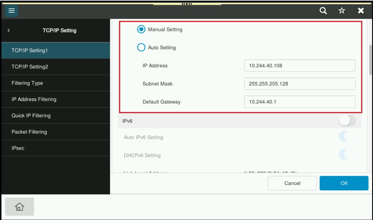Open the hamburger menu icon
Screen dimensions: 373x220
pos(11,11)
